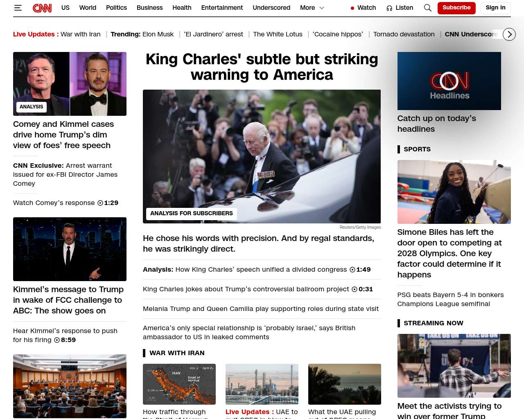Open the Health section
This screenshot has height=419, width=524.
(x=182, y=8)
